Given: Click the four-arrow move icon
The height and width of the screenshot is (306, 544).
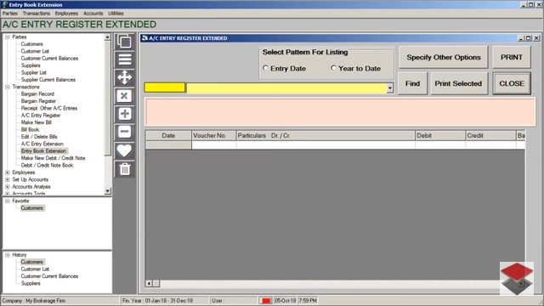Looking at the screenshot, I should (x=125, y=77).
